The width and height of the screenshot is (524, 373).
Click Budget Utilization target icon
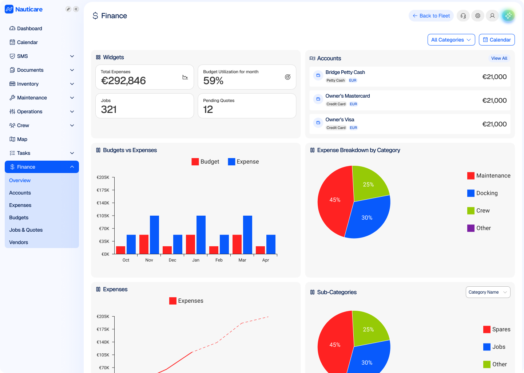[x=287, y=77]
